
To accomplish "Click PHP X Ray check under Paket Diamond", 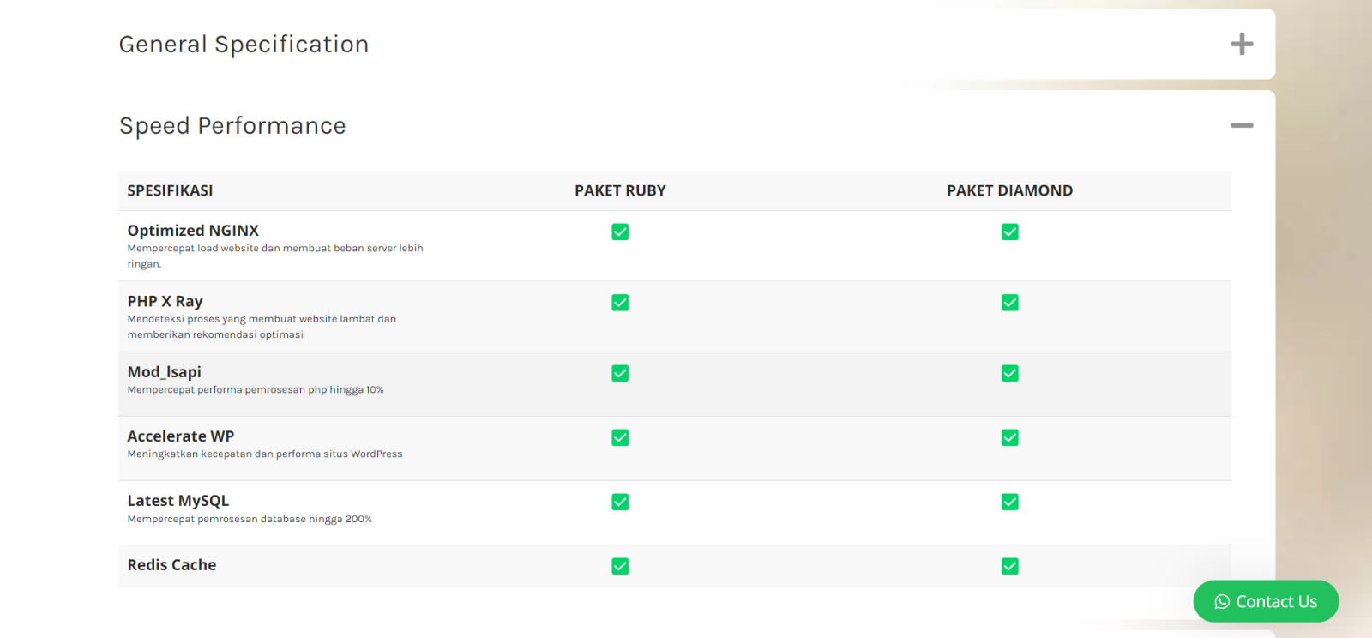I will coord(1010,303).
